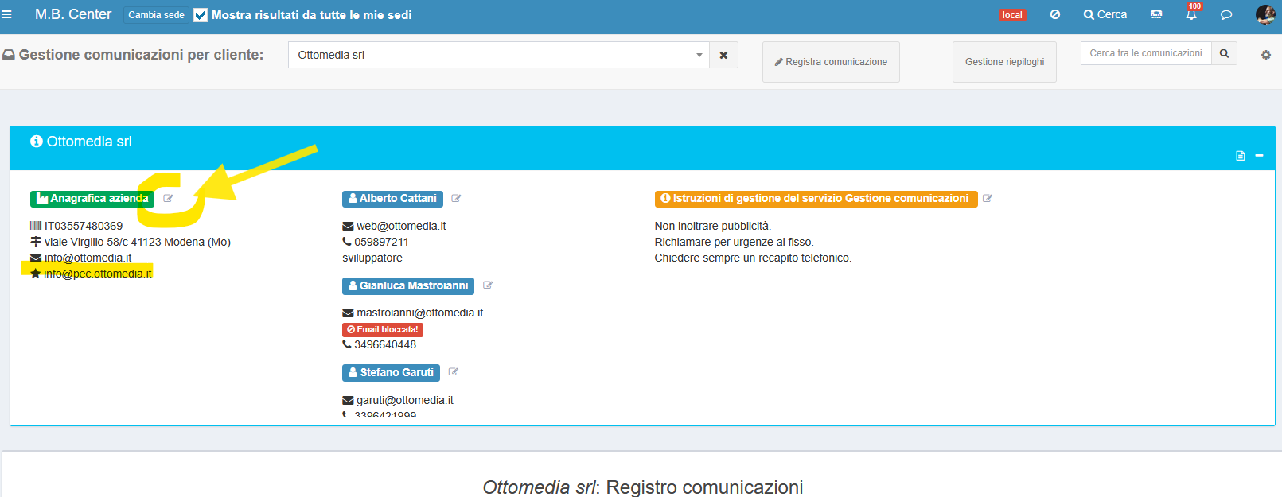Screen dimensions: 1282x497
Task: Open the chat bubble icon
Action: (x=1226, y=15)
